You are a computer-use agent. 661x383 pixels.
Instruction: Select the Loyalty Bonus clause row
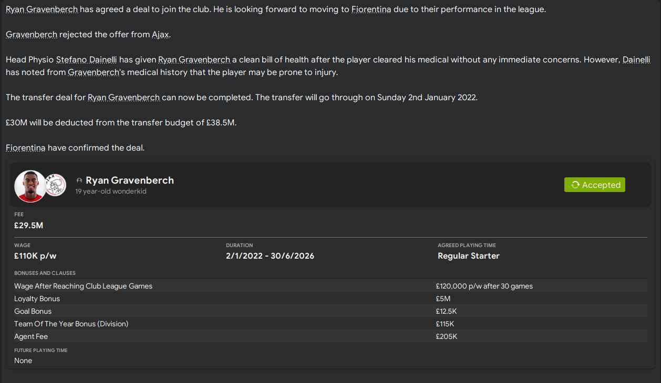pyautogui.click(x=331, y=299)
